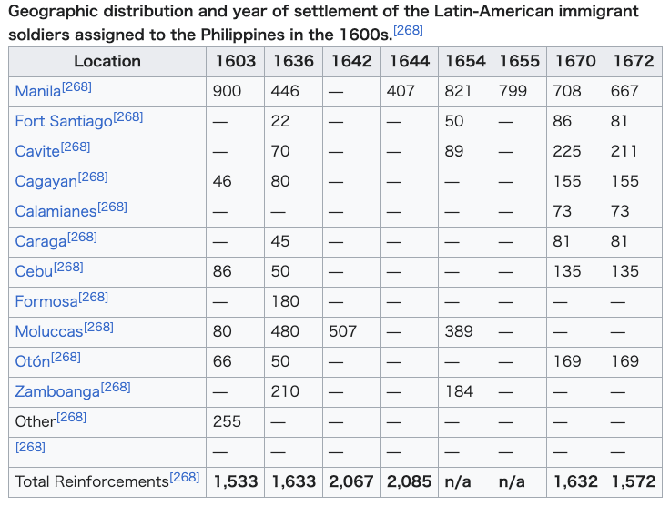Click the 1,633 total for 1636

(x=293, y=481)
